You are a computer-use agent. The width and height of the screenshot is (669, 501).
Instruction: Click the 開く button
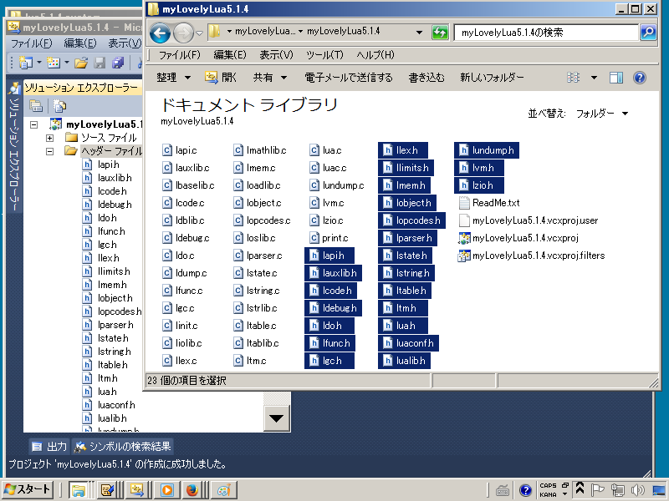221,78
